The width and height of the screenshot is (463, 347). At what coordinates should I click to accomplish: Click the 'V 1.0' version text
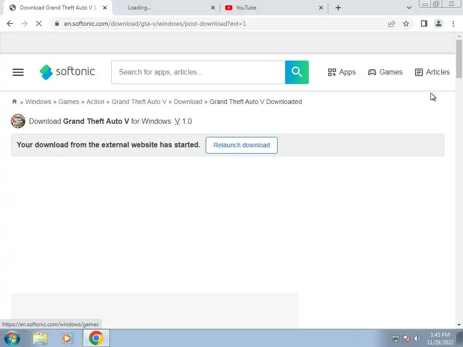point(183,121)
